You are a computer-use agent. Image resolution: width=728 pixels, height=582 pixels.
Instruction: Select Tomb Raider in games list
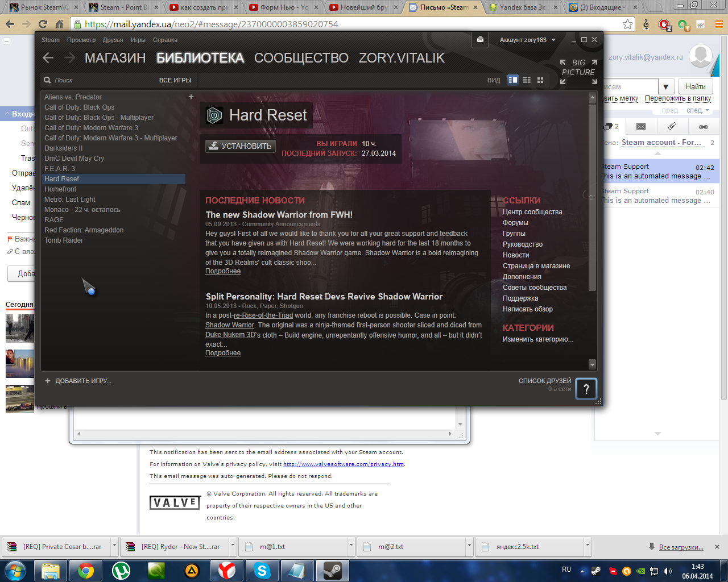click(64, 240)
